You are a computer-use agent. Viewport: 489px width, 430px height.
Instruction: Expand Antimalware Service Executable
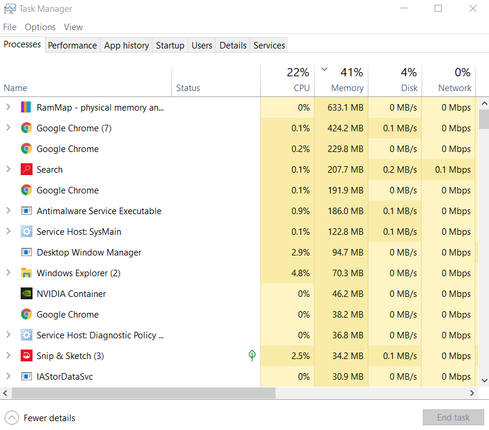[8, 211]
